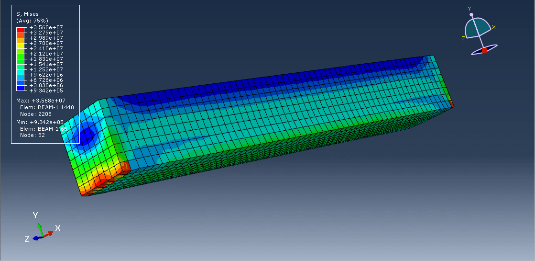Click the Z label on the view compass
Image resolution: width=535 pixels, height=261 pixels.
pyautogui.click(x=463, y=38)
